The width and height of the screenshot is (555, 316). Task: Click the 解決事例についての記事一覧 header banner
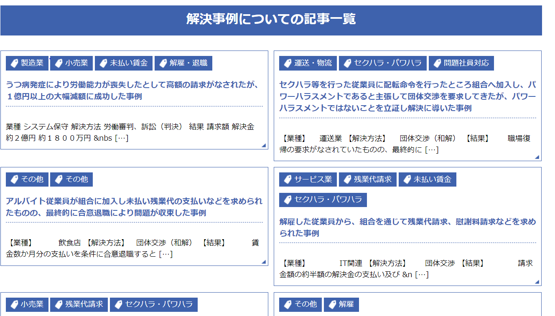271,20
